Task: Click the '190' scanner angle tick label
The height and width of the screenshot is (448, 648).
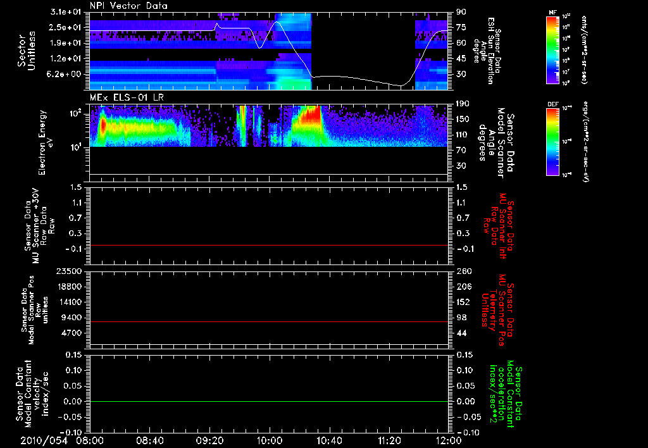Action: click(x=463, y=104)
